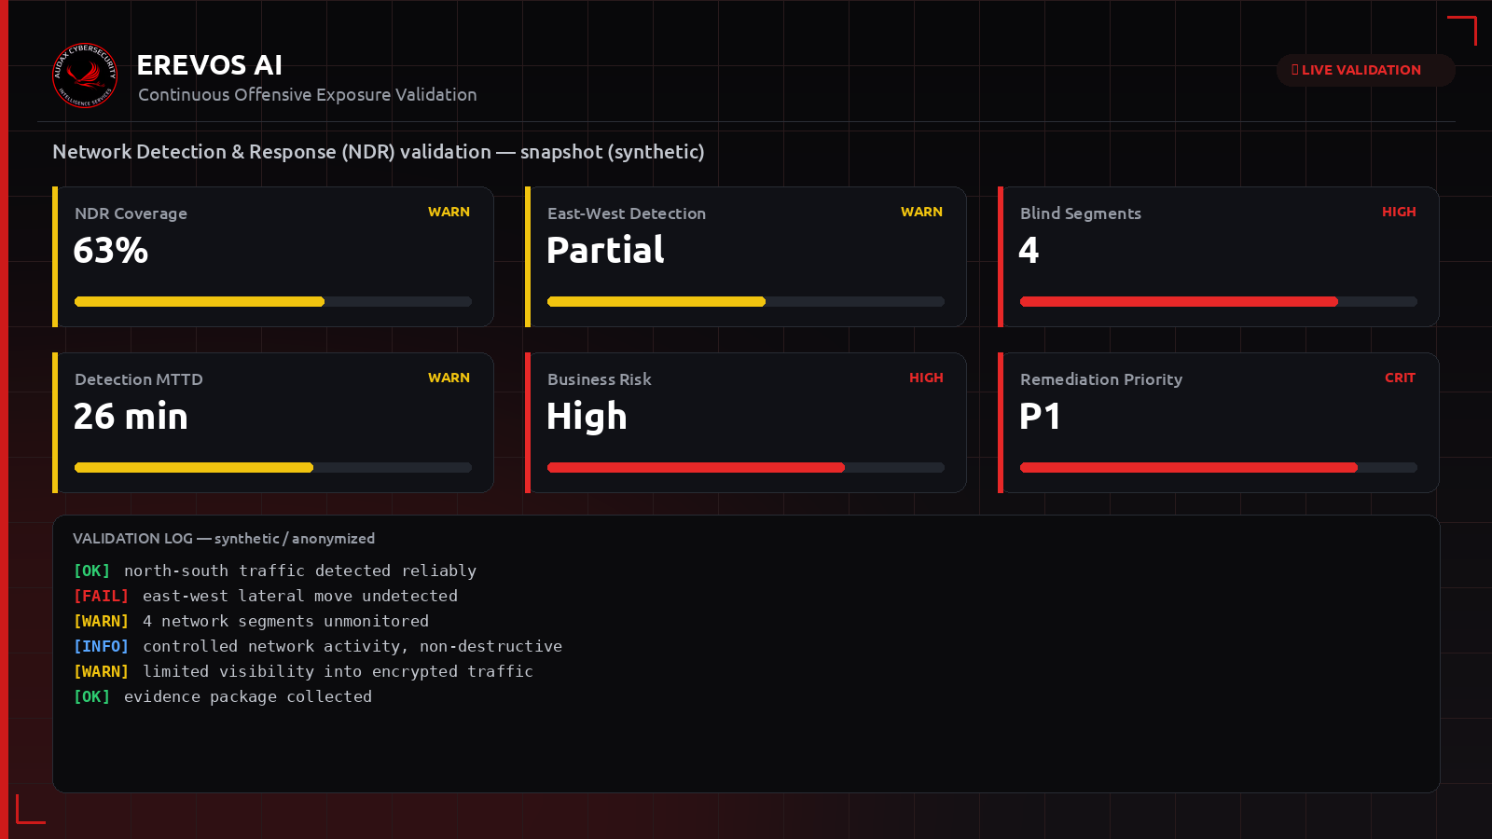Screen dimensions: 1492x839
Task: Open the Business Risk card label
Action: (x=600, y=379)
